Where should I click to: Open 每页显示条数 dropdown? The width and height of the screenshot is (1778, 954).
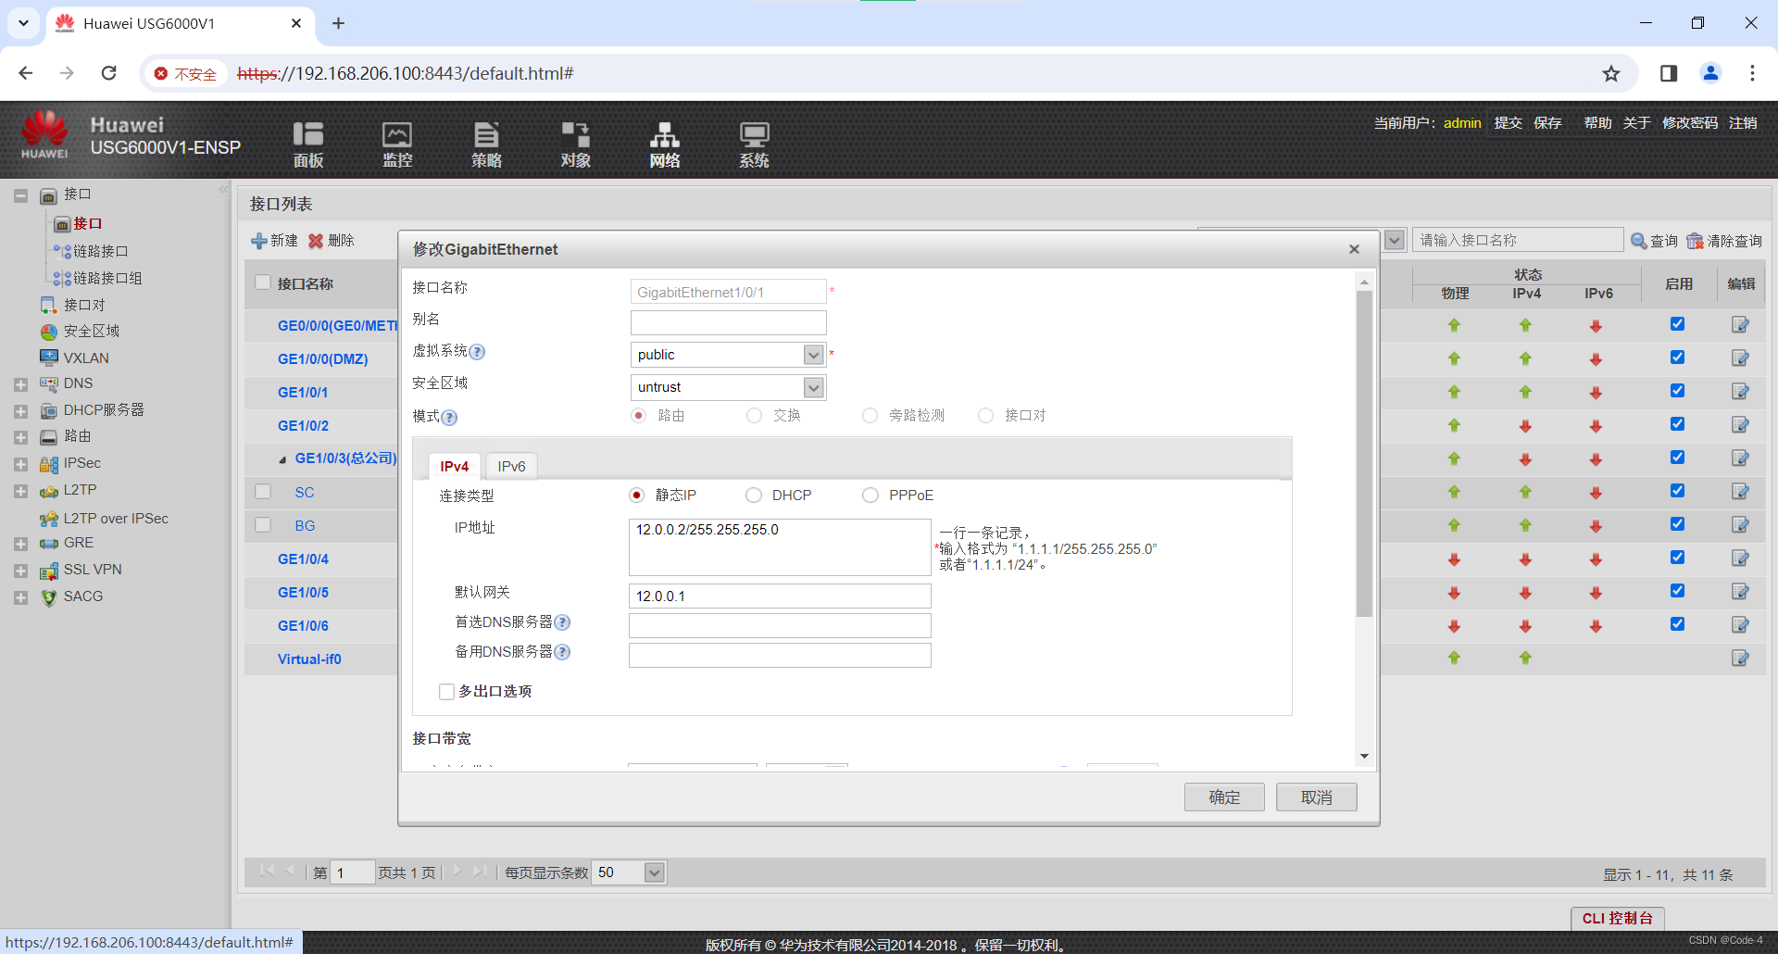click(x=655, y=872)
